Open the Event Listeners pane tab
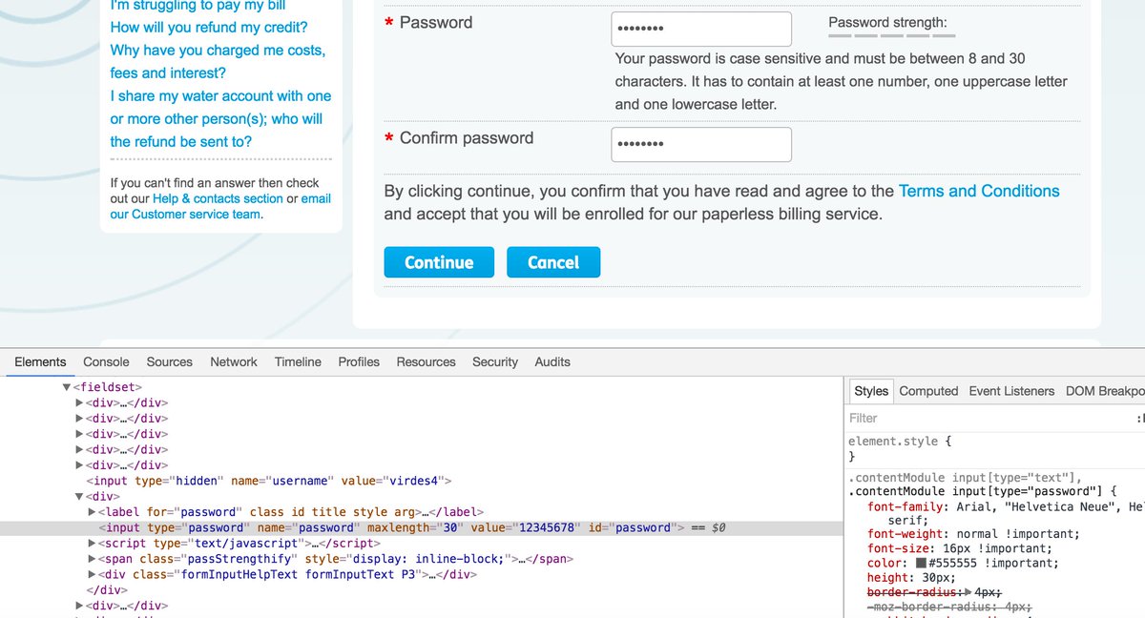 (1011, 391)
